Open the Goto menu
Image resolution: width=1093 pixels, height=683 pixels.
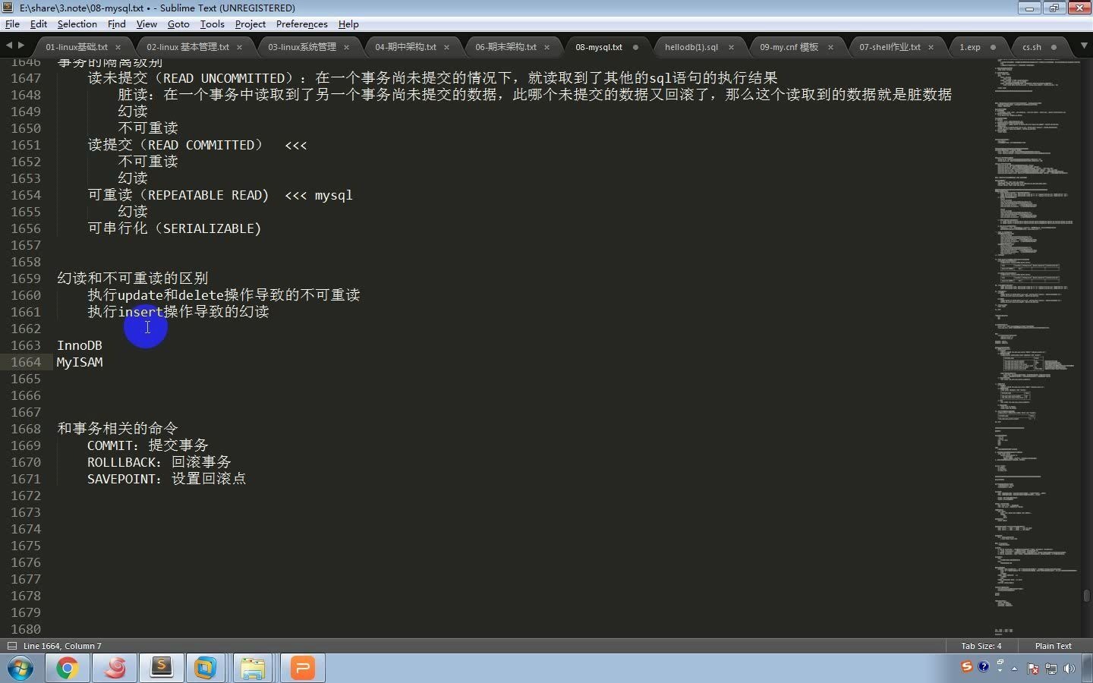[x=178, y=24]
